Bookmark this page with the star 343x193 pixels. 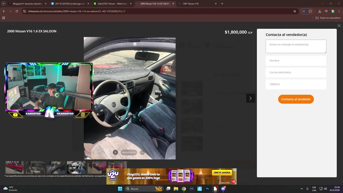[295, 11]
